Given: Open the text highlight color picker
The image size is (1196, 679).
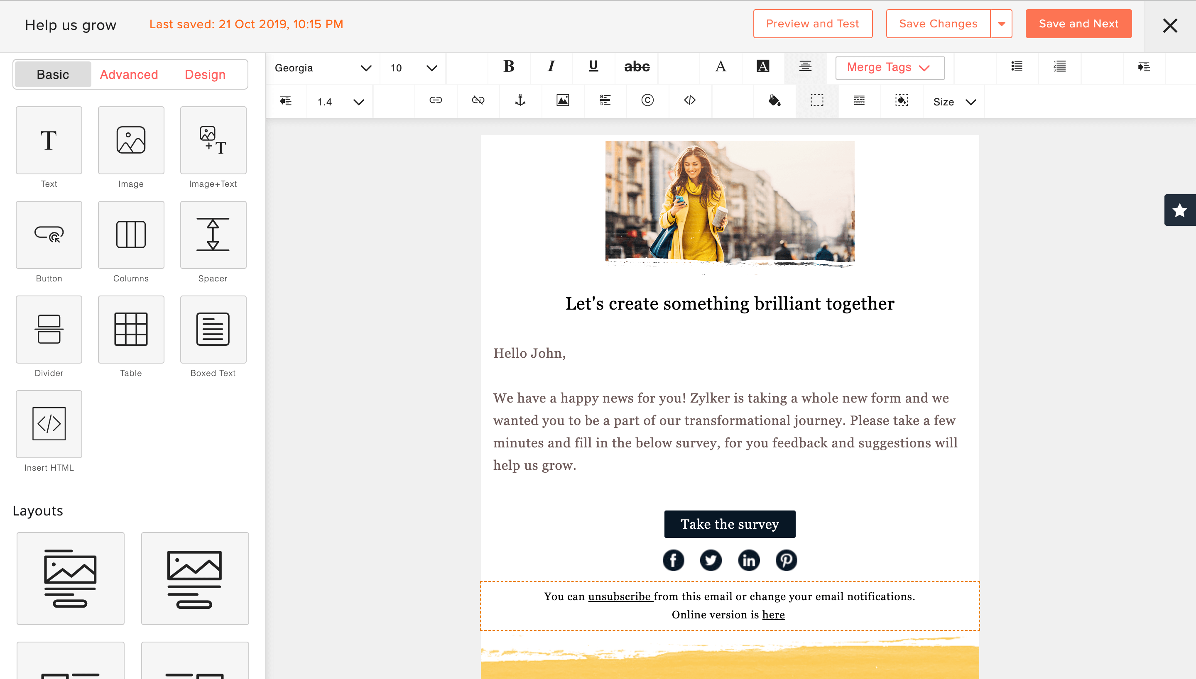Looking at the screenshot, I should click(x=763, y=67).
